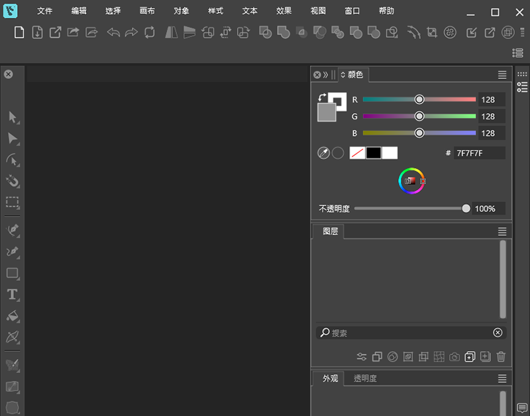Image resolution: width=530 pixels, height=416 pixels.
Task: Switch to the 透明度 tab
Action: (x=365, y=378)
